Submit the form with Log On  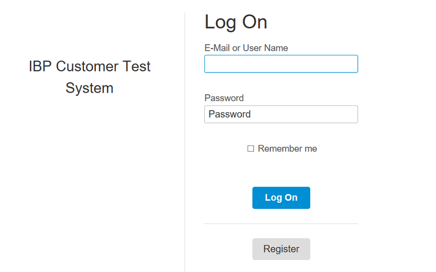[281, 198]
